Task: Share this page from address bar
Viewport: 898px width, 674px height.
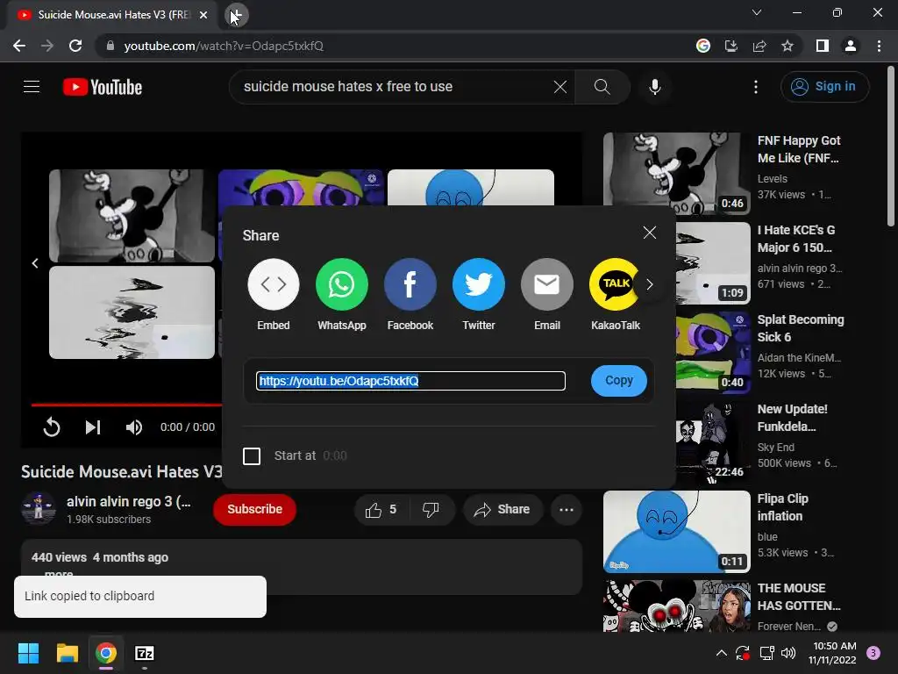Action: coord(759,46)
